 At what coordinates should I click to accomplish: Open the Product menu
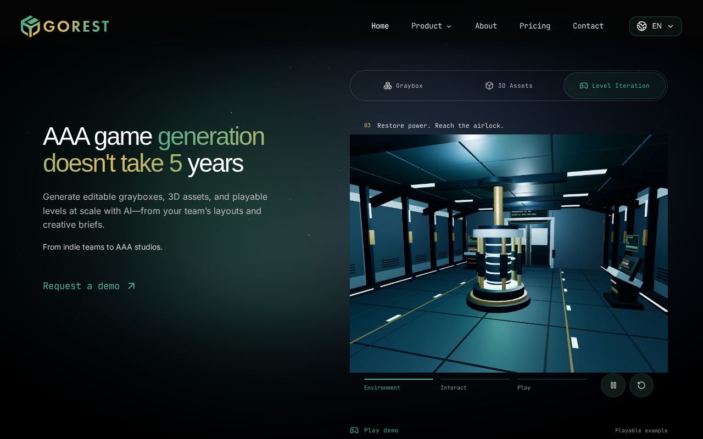tap(431, 26)
